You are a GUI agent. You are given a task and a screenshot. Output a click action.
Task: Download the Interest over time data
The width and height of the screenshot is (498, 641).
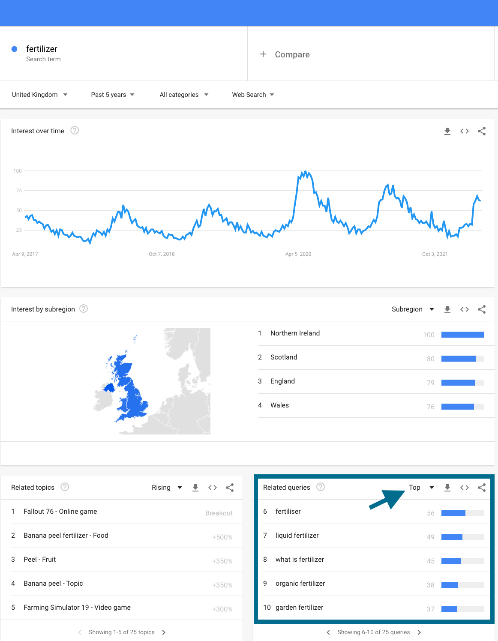(x=447, y=131)
